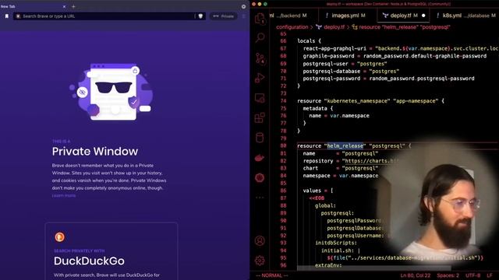Show additional views via the ellipsis in activity bar

click(x=260, y=198)
